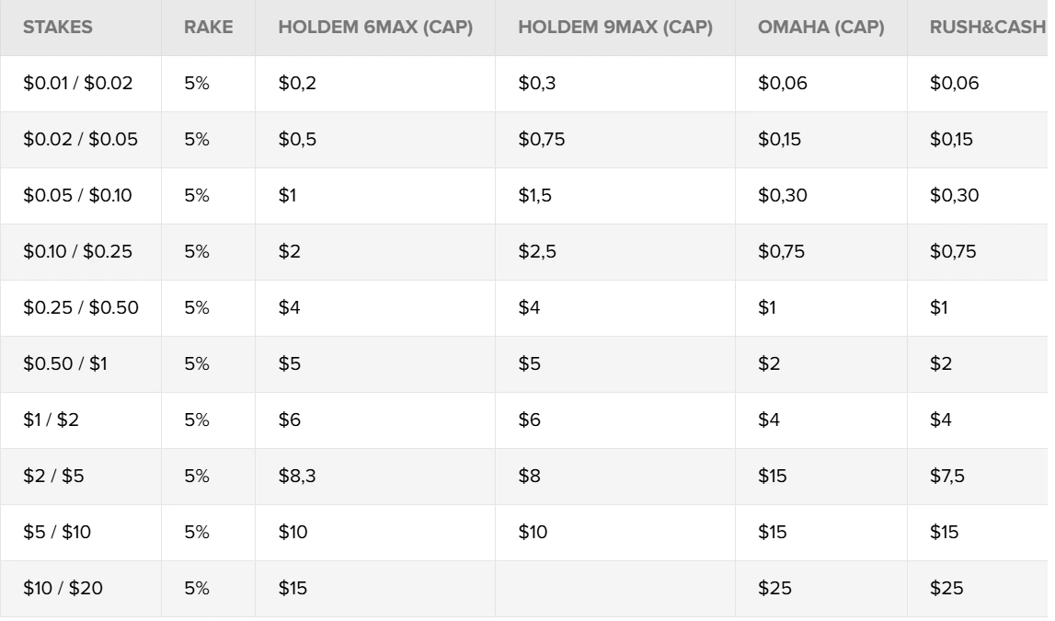Click the RUSH&CASH column header

pyautogui.click(x=987, y=28)
